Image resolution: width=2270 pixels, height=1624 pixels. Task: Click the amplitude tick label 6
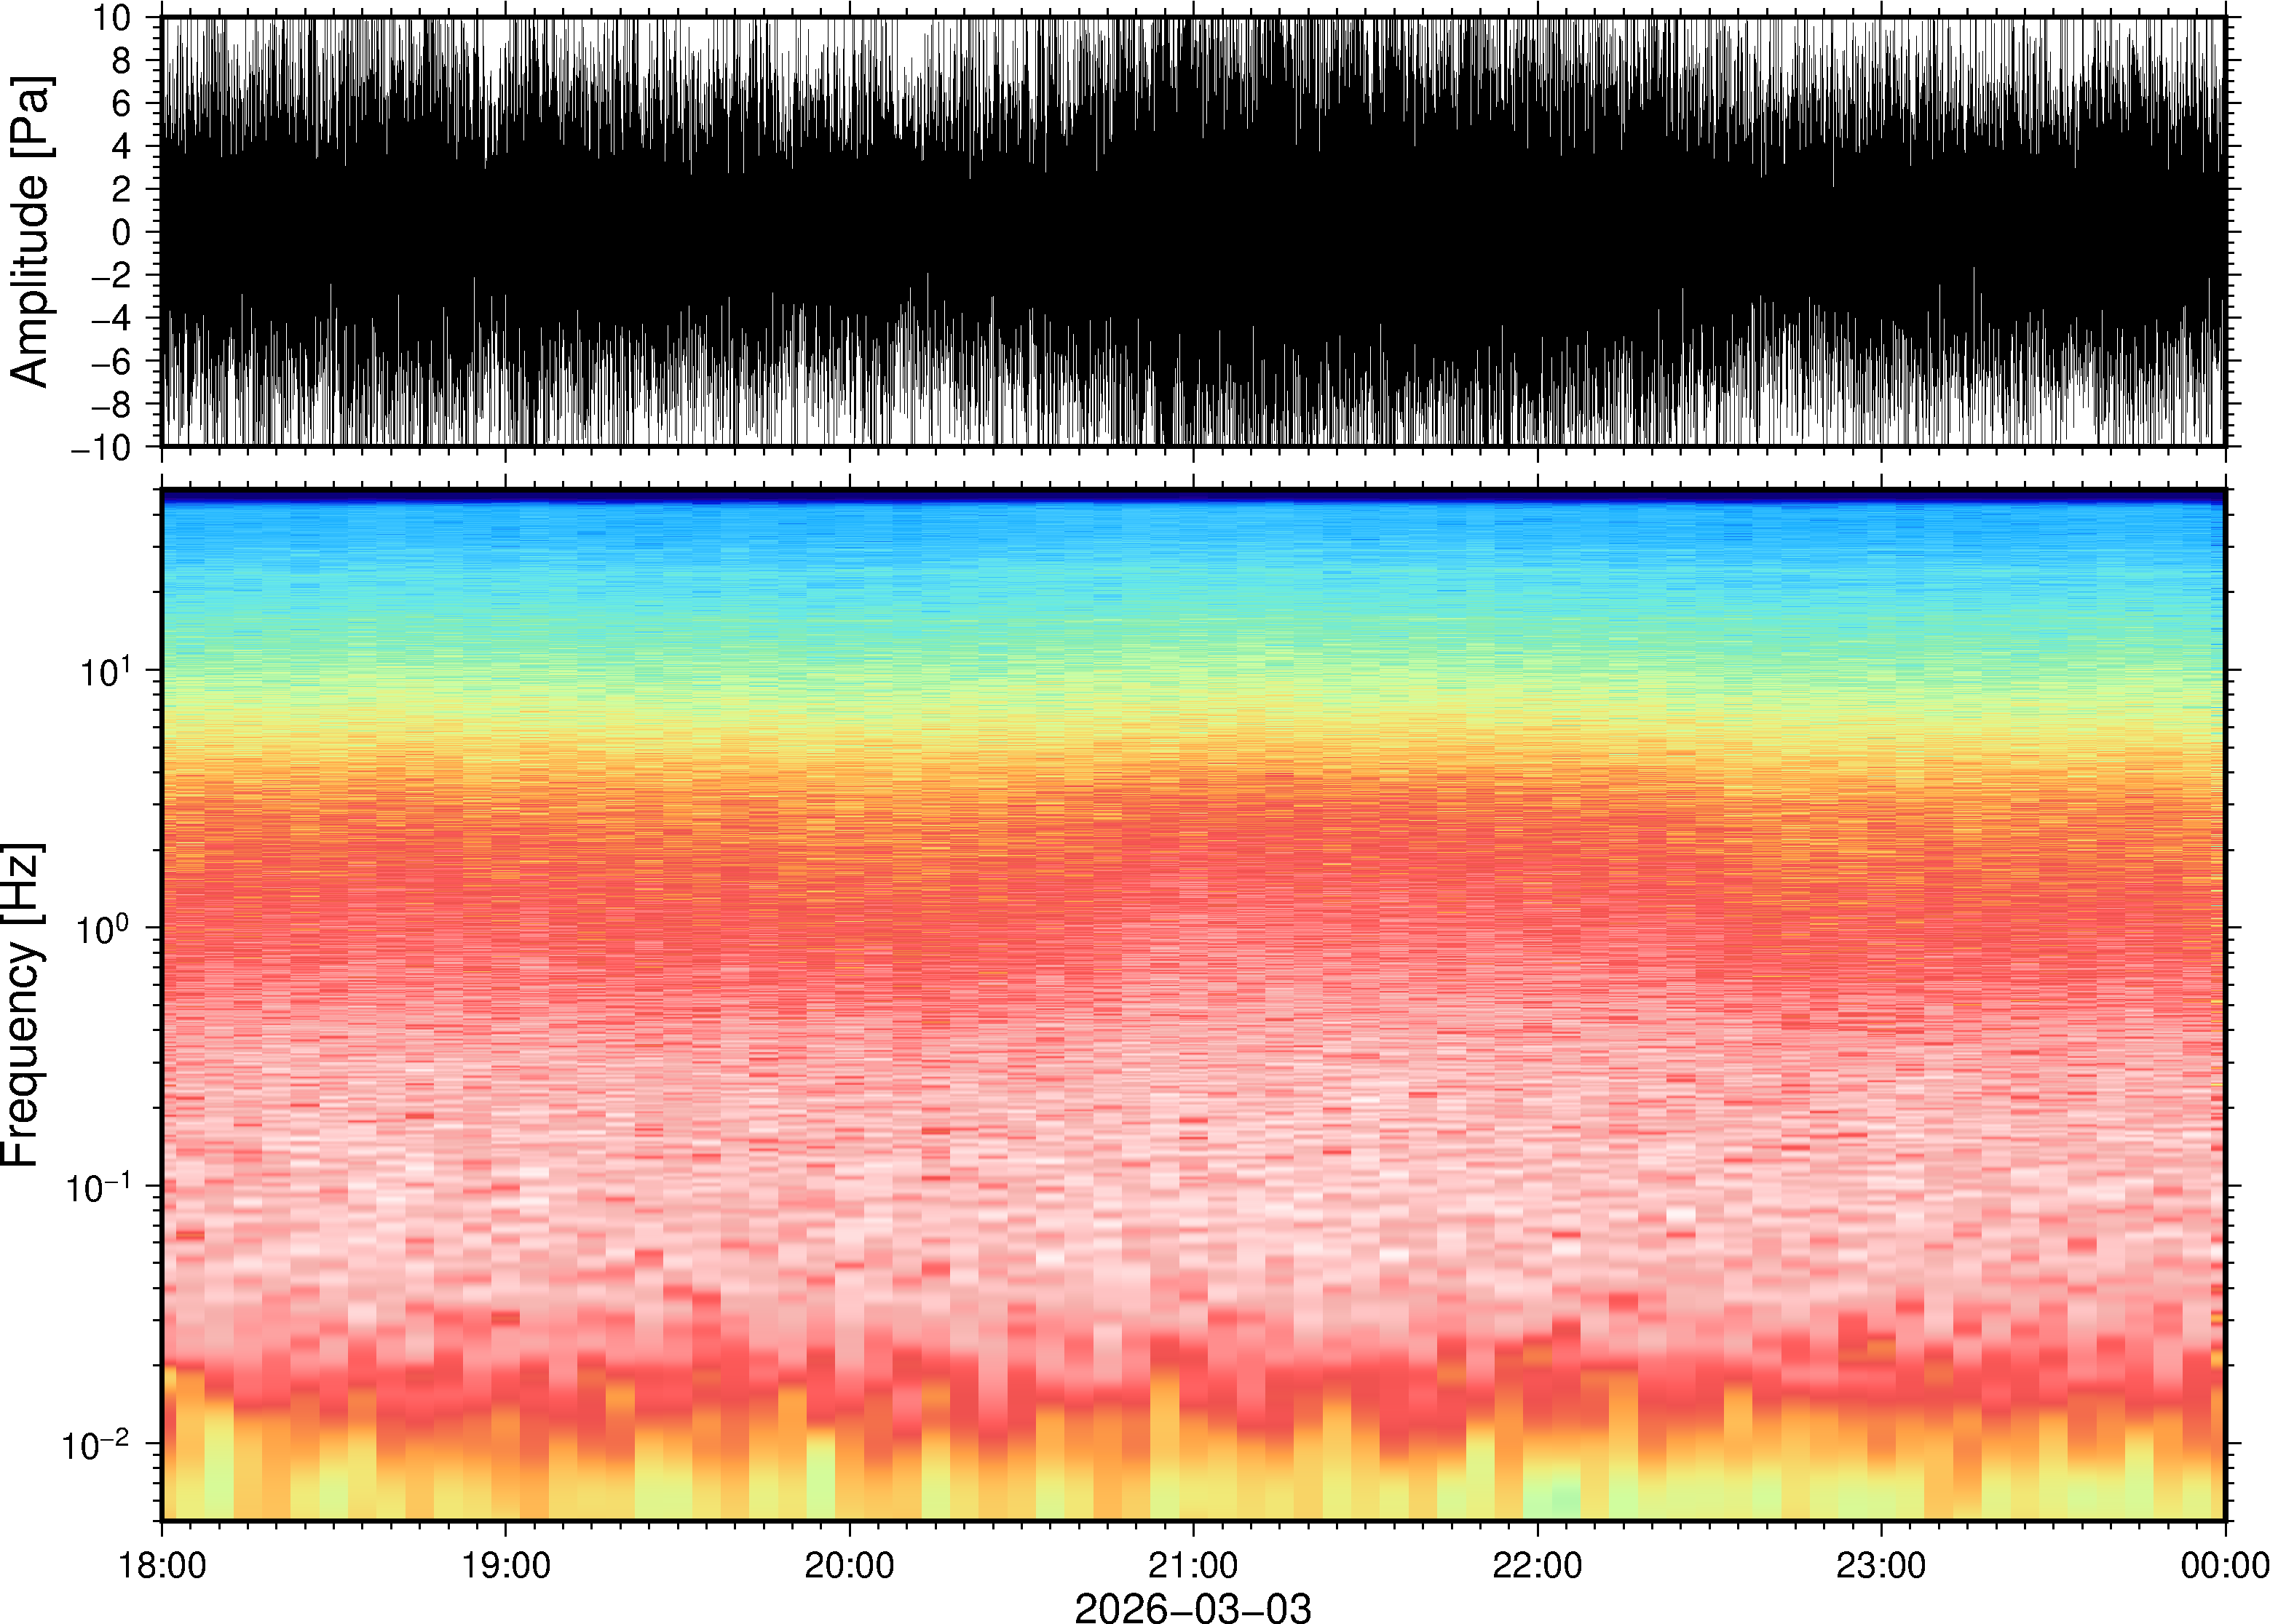point(121,103)
